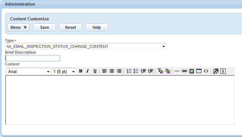Click the Reset button
The height and width of the screenshot is (137, 242).
click(x=70, y=28)
